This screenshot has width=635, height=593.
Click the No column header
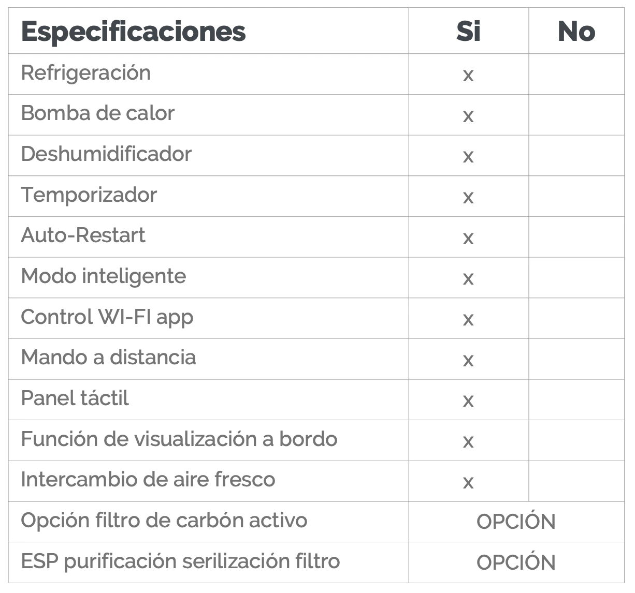pos(576,31)
